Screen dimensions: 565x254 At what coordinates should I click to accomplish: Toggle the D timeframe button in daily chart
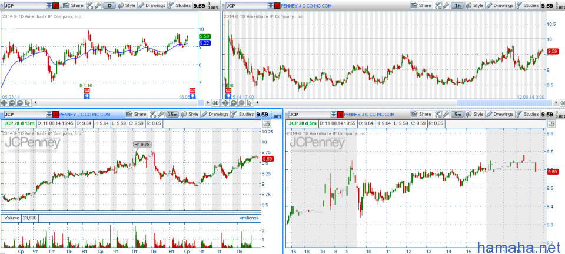[109, 6]
